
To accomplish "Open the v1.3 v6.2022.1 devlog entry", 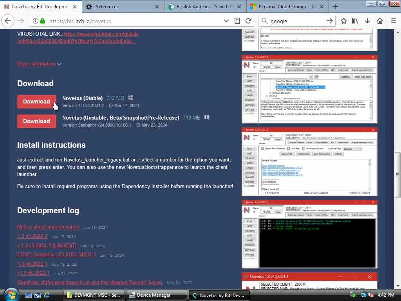I will (33, 273).
